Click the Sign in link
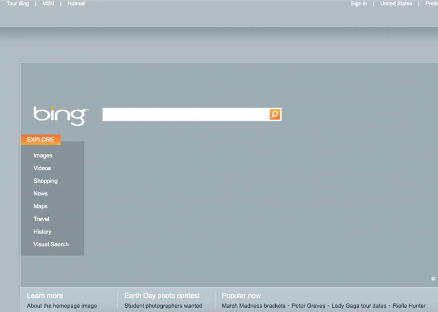The width and height of the screenshot is (438, 312). [x=358, y=4]
